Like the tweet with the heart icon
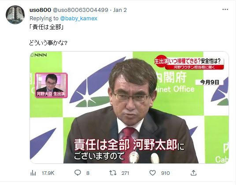This screenshot has width=237, height=185. coord(152,173)
